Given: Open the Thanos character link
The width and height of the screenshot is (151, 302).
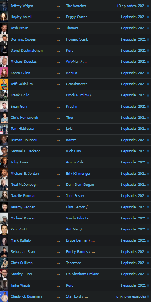Looking at the screenshot, I should (72, 28).
